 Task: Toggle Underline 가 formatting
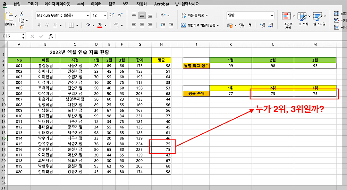pos(55,25)
